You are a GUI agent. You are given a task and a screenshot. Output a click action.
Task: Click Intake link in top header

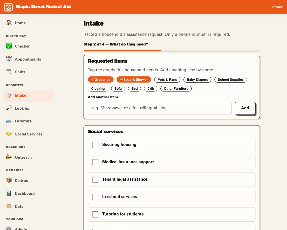point(278,7)
